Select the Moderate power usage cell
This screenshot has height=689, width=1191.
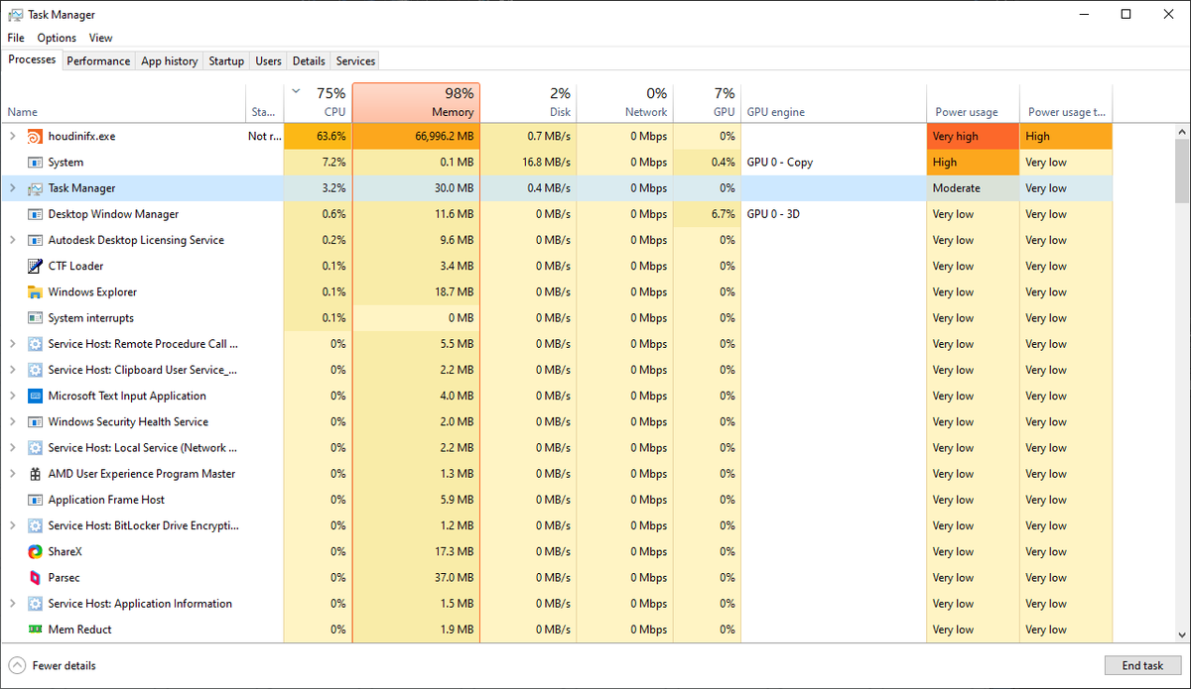tap(973, 188)
